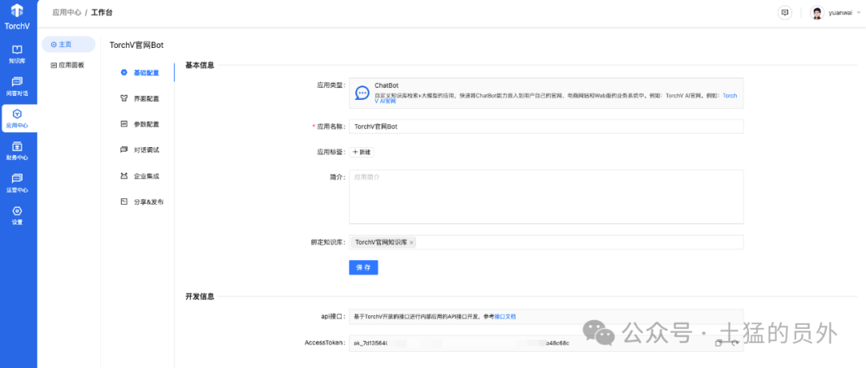The width and height of the screenshot is (866, 368).
Task: Click 新建 to add an application tag
Action: coord(362,152)
